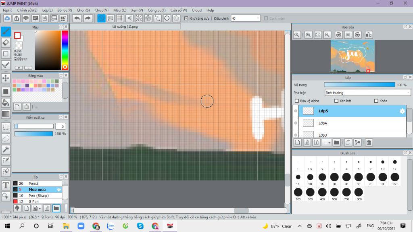Select the Lasso selection tool

6,139
